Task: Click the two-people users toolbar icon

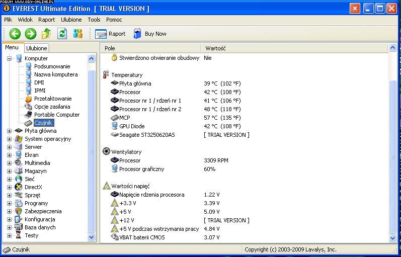Action: [x=77, y=34]
